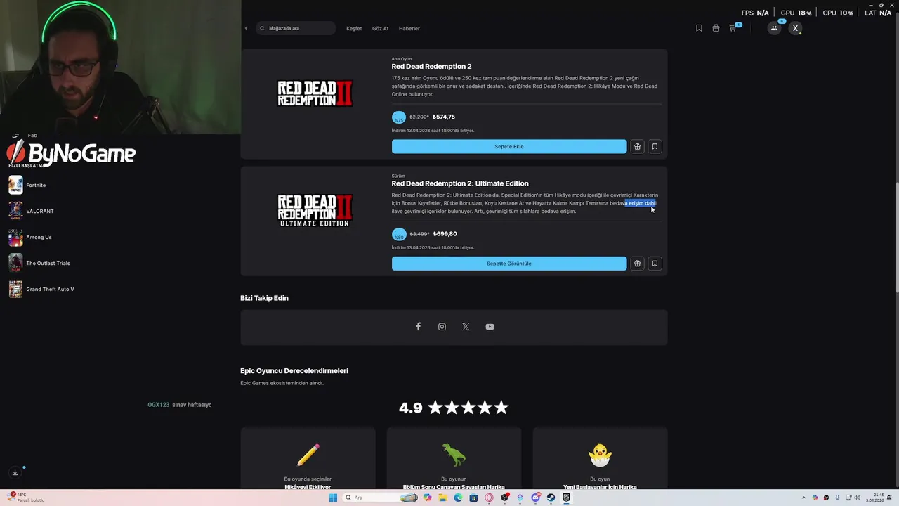Expand the system tray hidden icons chevron
The height and width of the screenshot is (506, 899).
click(803, 498)
